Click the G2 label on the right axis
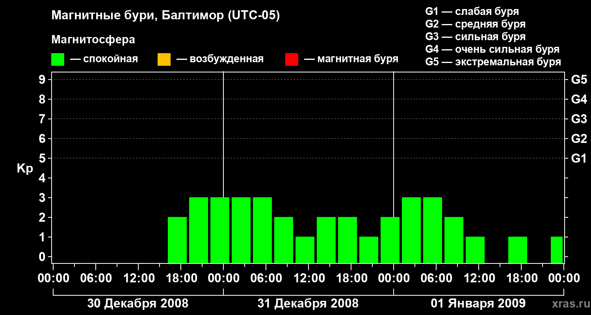 point(579,139)
